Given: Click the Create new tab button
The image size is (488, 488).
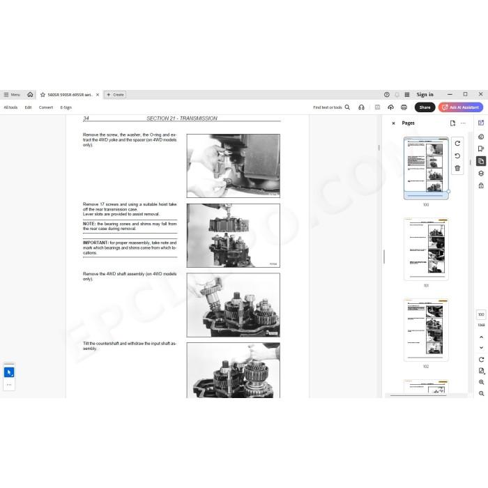Looking at the screenshot, I should [x=115, y=95].
